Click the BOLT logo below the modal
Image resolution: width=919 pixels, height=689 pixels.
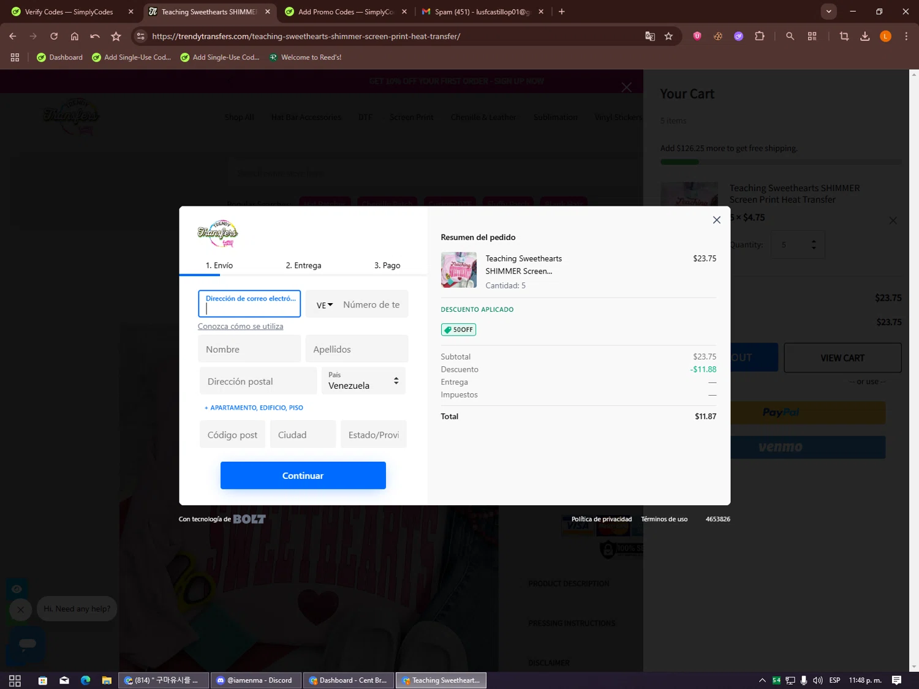tap(249, 519)
